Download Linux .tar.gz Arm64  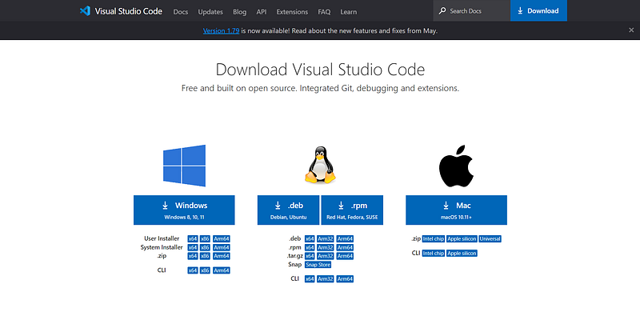tap(345, 256)
